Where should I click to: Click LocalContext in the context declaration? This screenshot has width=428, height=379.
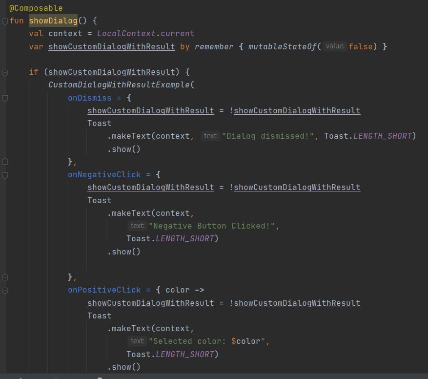[x=126, y=33]
